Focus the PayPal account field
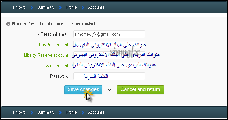The height and width of the screenshot is (120, 228). tap(109, 45)
